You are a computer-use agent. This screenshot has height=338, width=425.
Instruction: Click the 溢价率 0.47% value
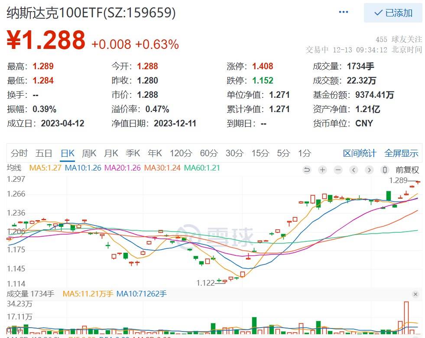(x=157, y=109)
